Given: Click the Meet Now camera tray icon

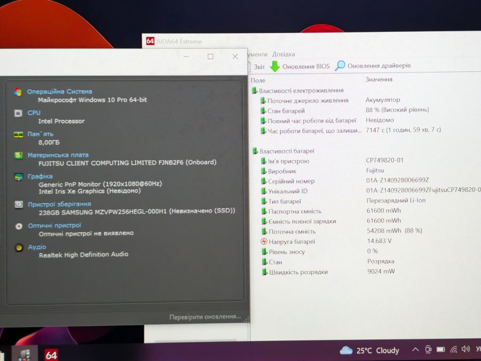Looking at the screenshot, I should pyautogui.click(x=428, y=349).
